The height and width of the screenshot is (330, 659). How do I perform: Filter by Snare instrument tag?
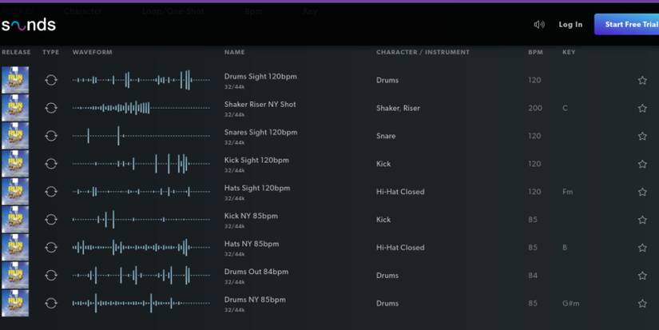click(386, 136)
